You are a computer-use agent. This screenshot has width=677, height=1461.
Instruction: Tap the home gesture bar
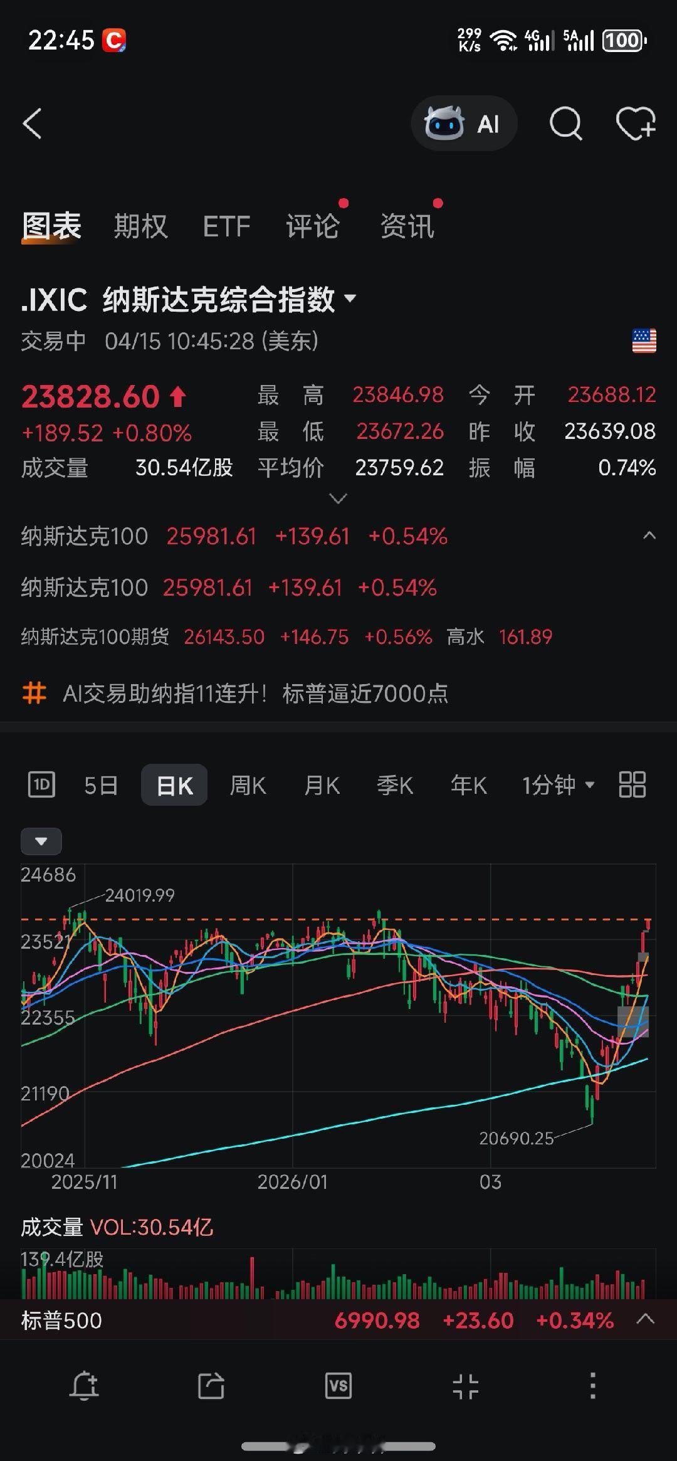click(338, 1447)
